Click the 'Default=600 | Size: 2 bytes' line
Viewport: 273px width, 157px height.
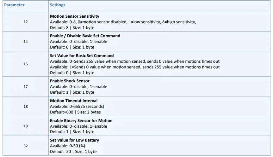[x=75, y=112]
